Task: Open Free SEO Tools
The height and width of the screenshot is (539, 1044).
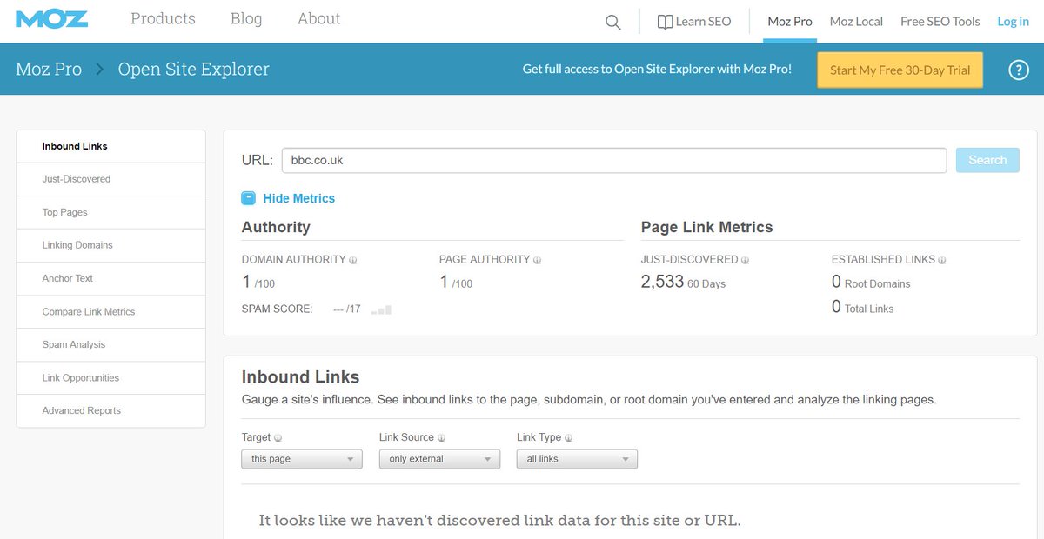Action: [940, 22]
